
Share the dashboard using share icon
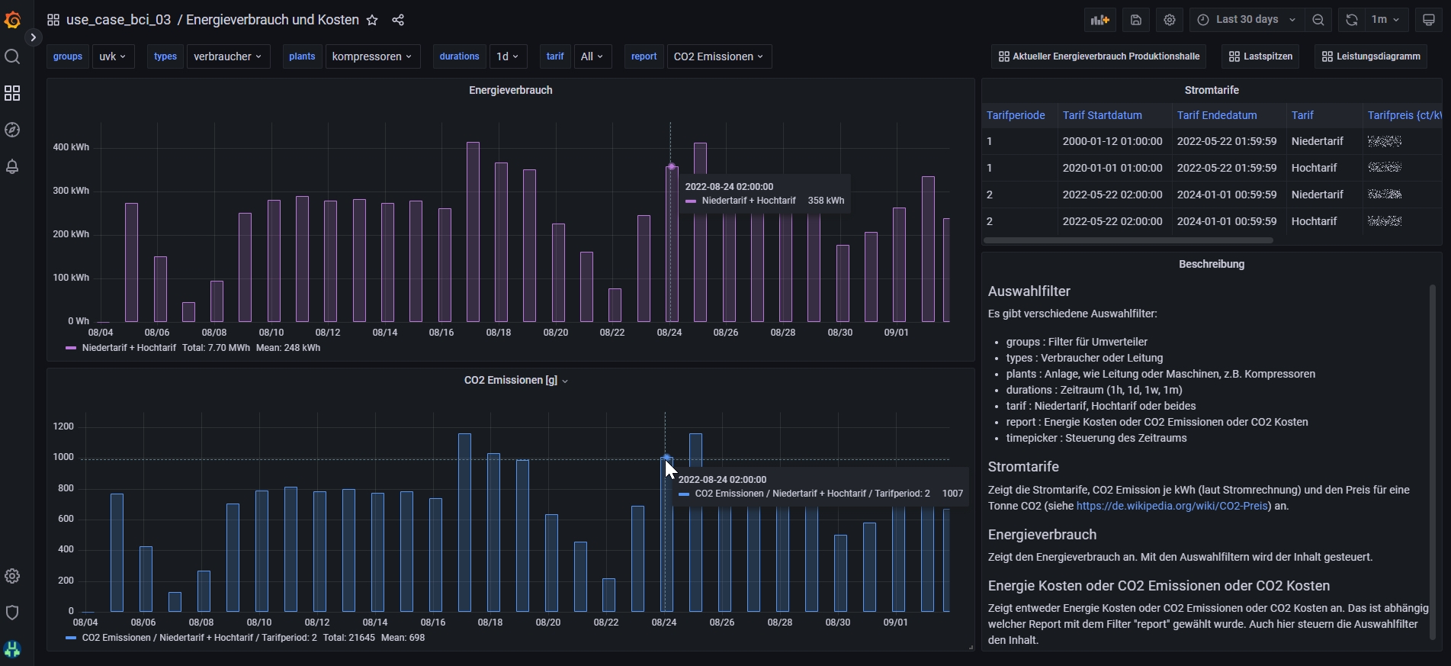[398, 20]
